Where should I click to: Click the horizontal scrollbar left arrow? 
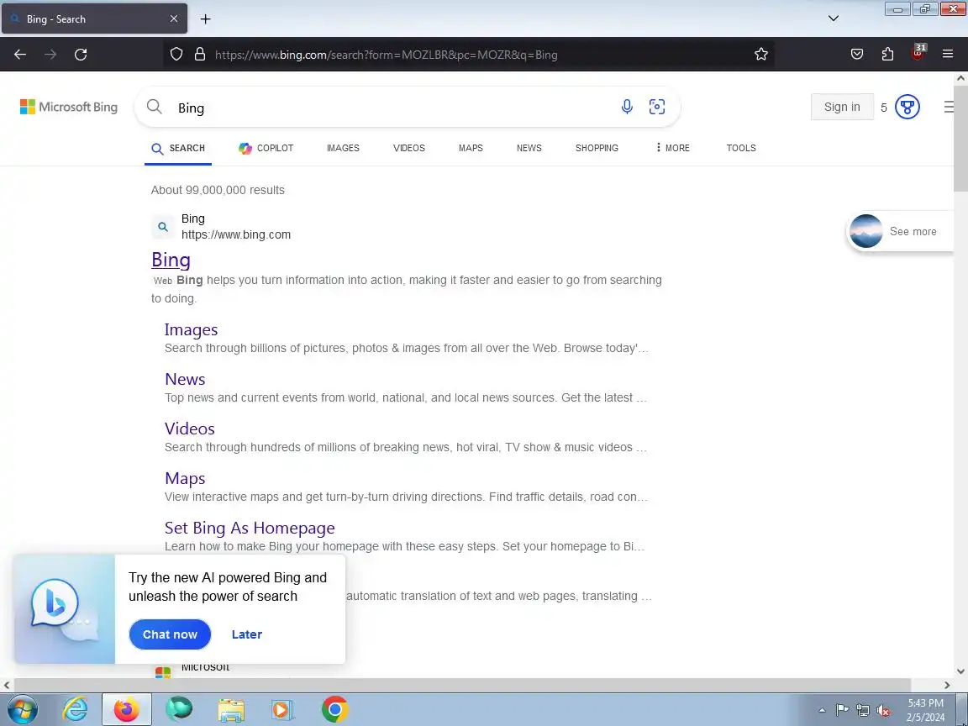(7, 685)
